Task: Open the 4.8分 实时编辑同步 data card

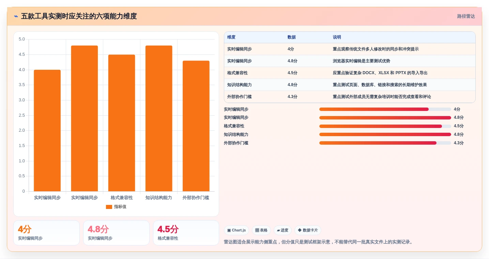Action: coord(116,233)
